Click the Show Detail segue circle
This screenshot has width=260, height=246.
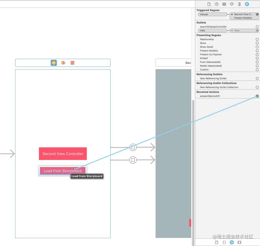click(x=257, y=47)
